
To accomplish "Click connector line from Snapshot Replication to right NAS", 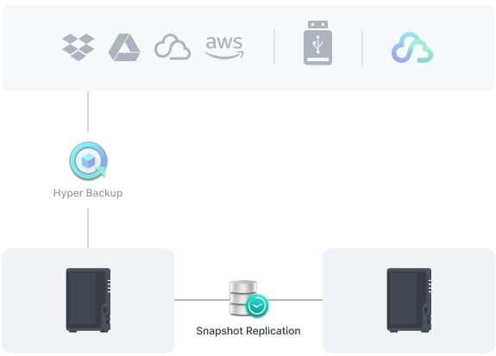I will click(x=295, y=300).
